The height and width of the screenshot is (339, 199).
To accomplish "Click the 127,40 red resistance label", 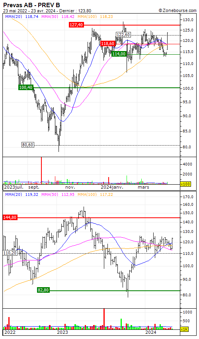I will click(76, 25).
